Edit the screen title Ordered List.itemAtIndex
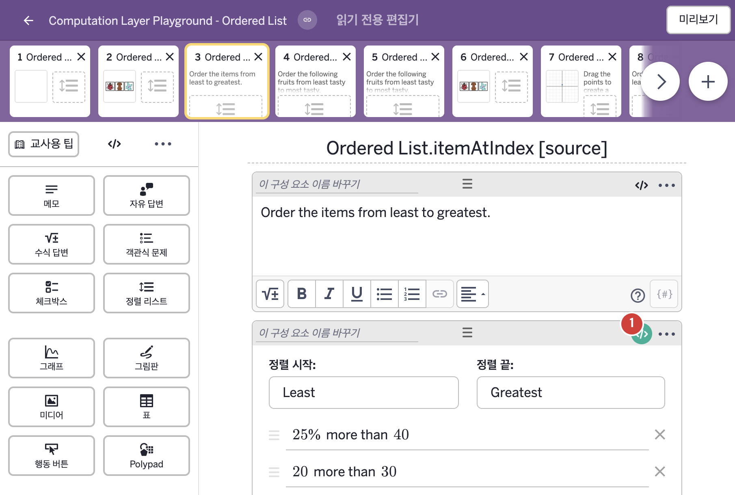The image size is (735, 495). (x=467, y=148)
